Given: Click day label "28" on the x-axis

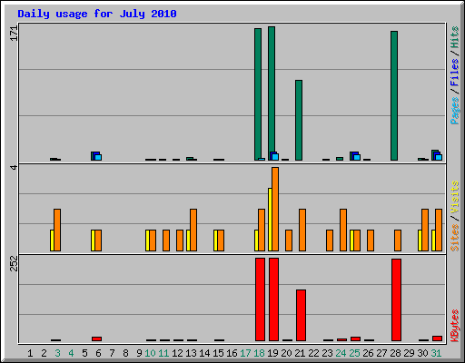Looking at the screenshot, I should click(395, 353).
